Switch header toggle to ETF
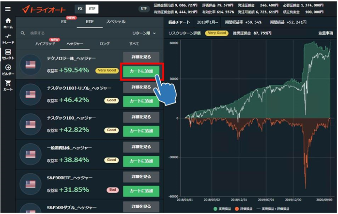This screenshot has width=338, height=214. pos(92,9)
